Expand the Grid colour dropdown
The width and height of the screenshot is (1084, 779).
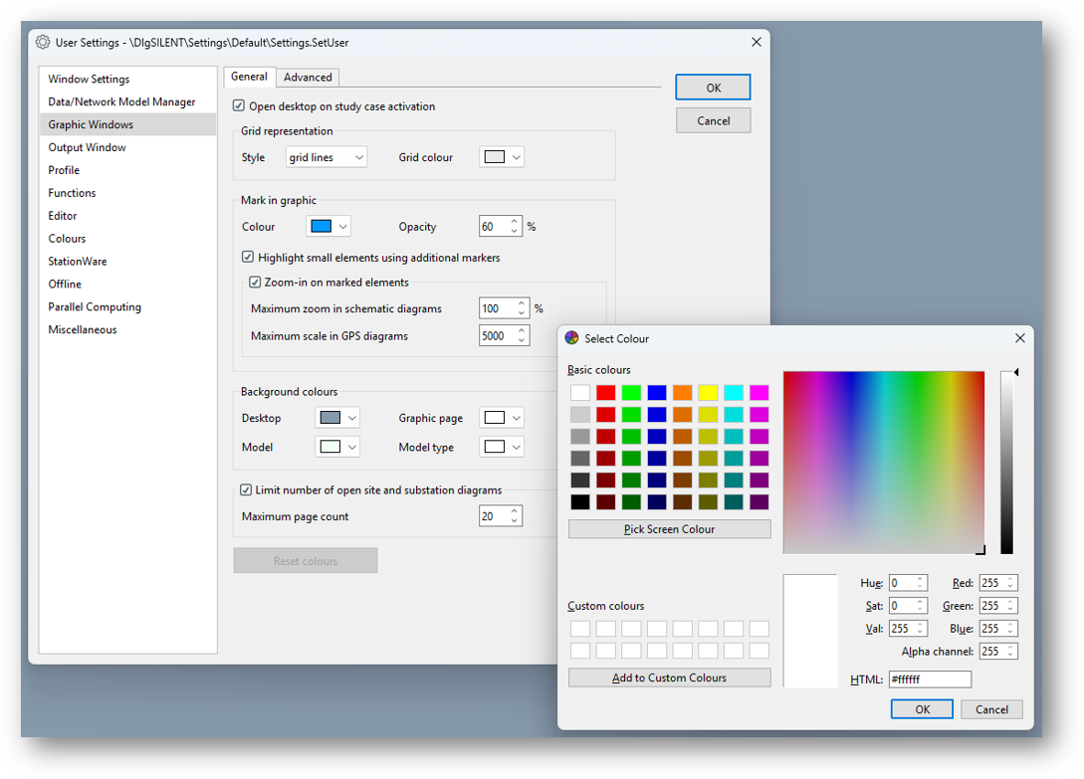point(502,157)
